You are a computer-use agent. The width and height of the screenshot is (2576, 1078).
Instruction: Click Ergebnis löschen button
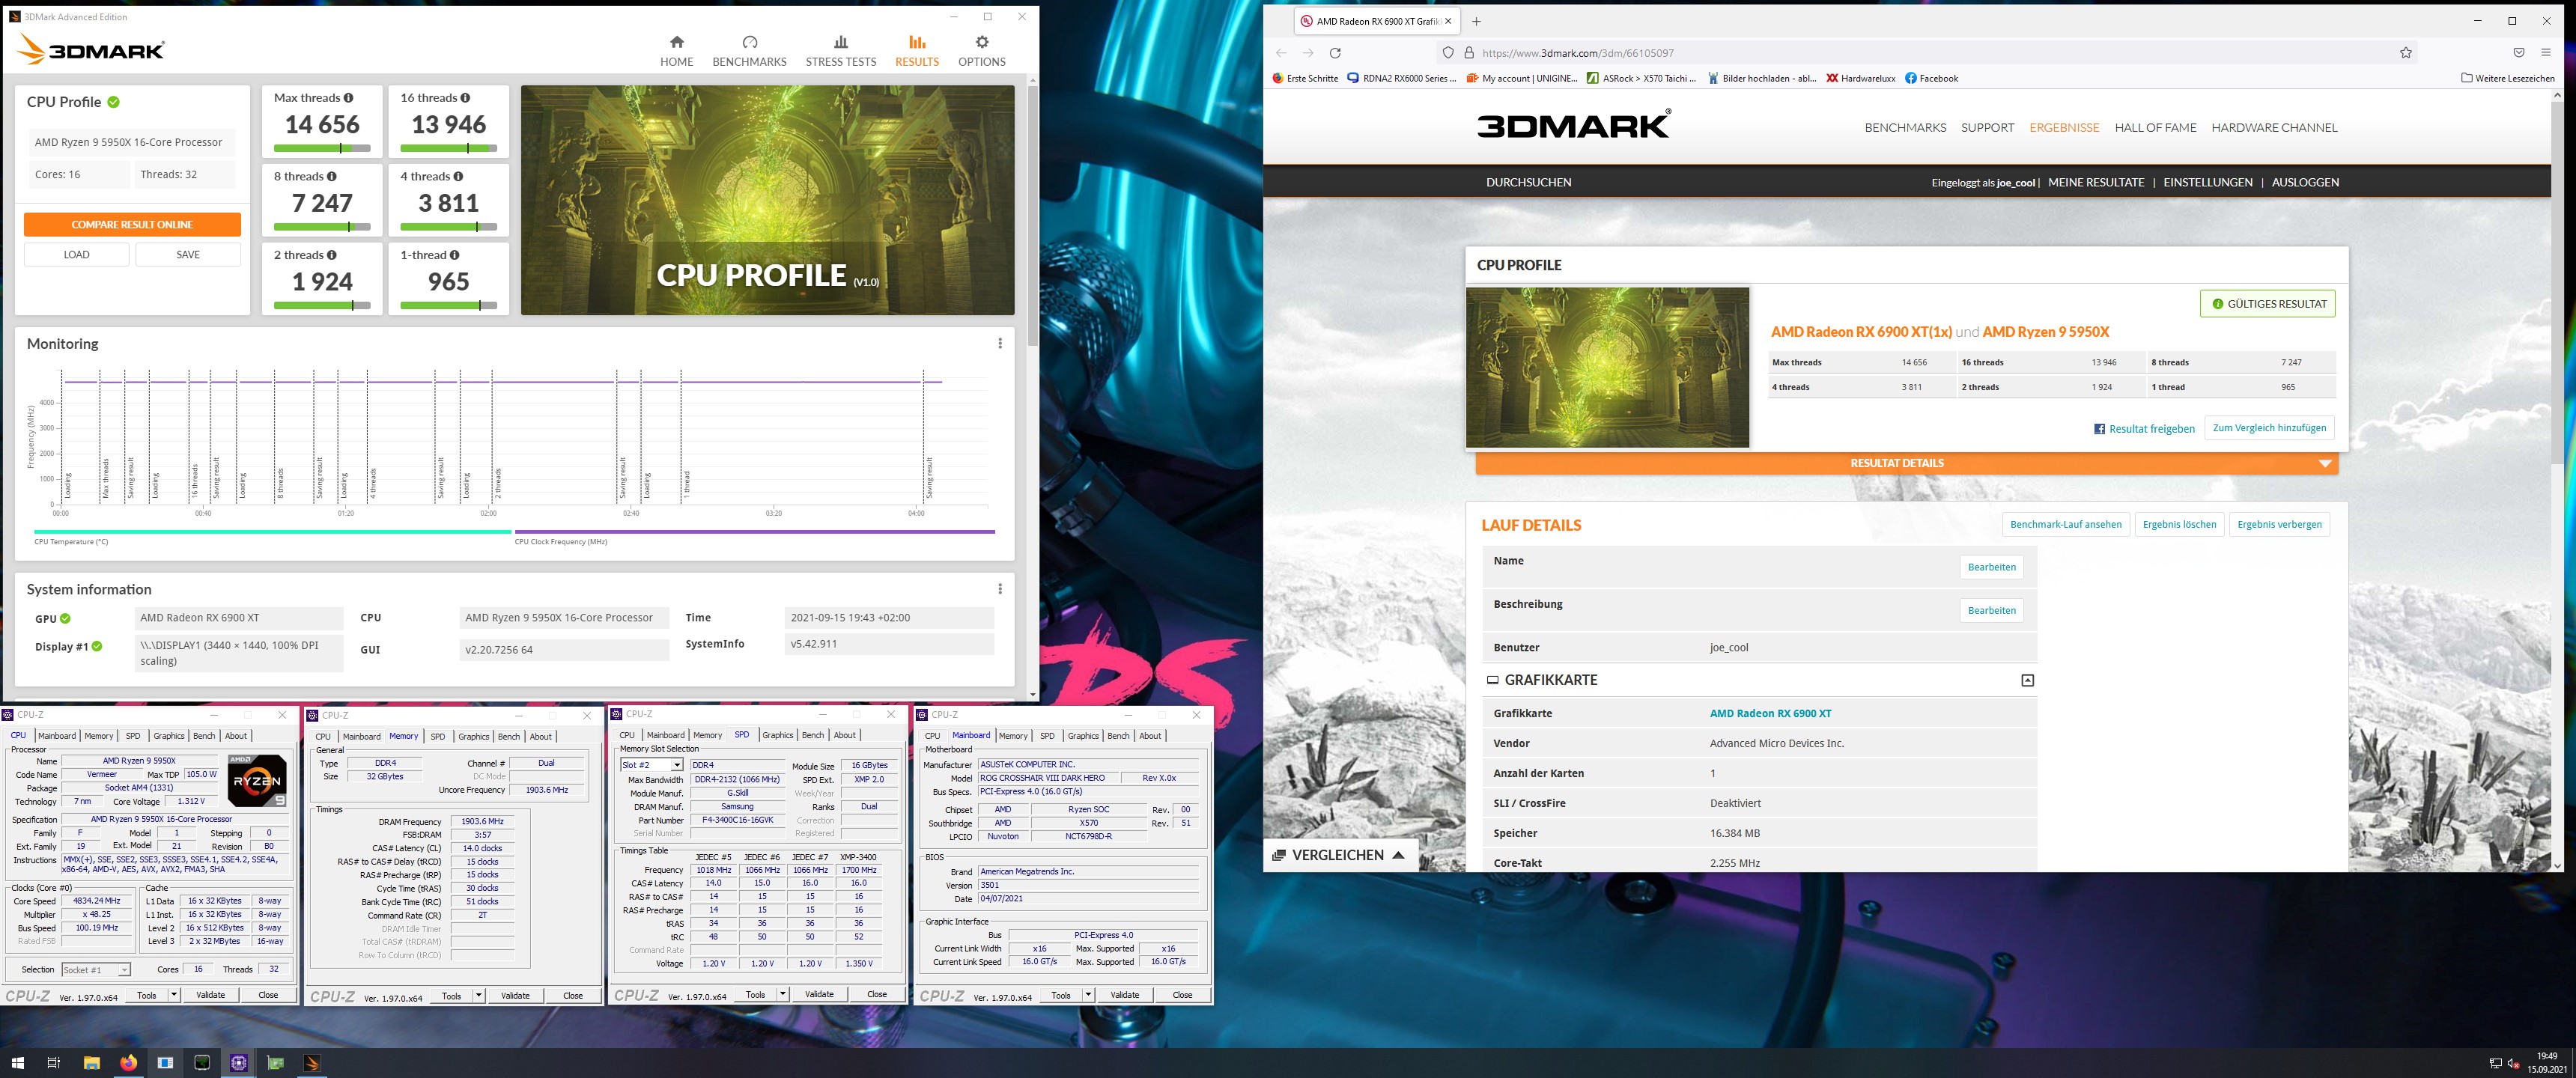coord(2179,525)
